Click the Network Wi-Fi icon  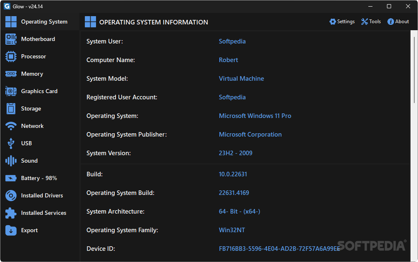(11, 126)
